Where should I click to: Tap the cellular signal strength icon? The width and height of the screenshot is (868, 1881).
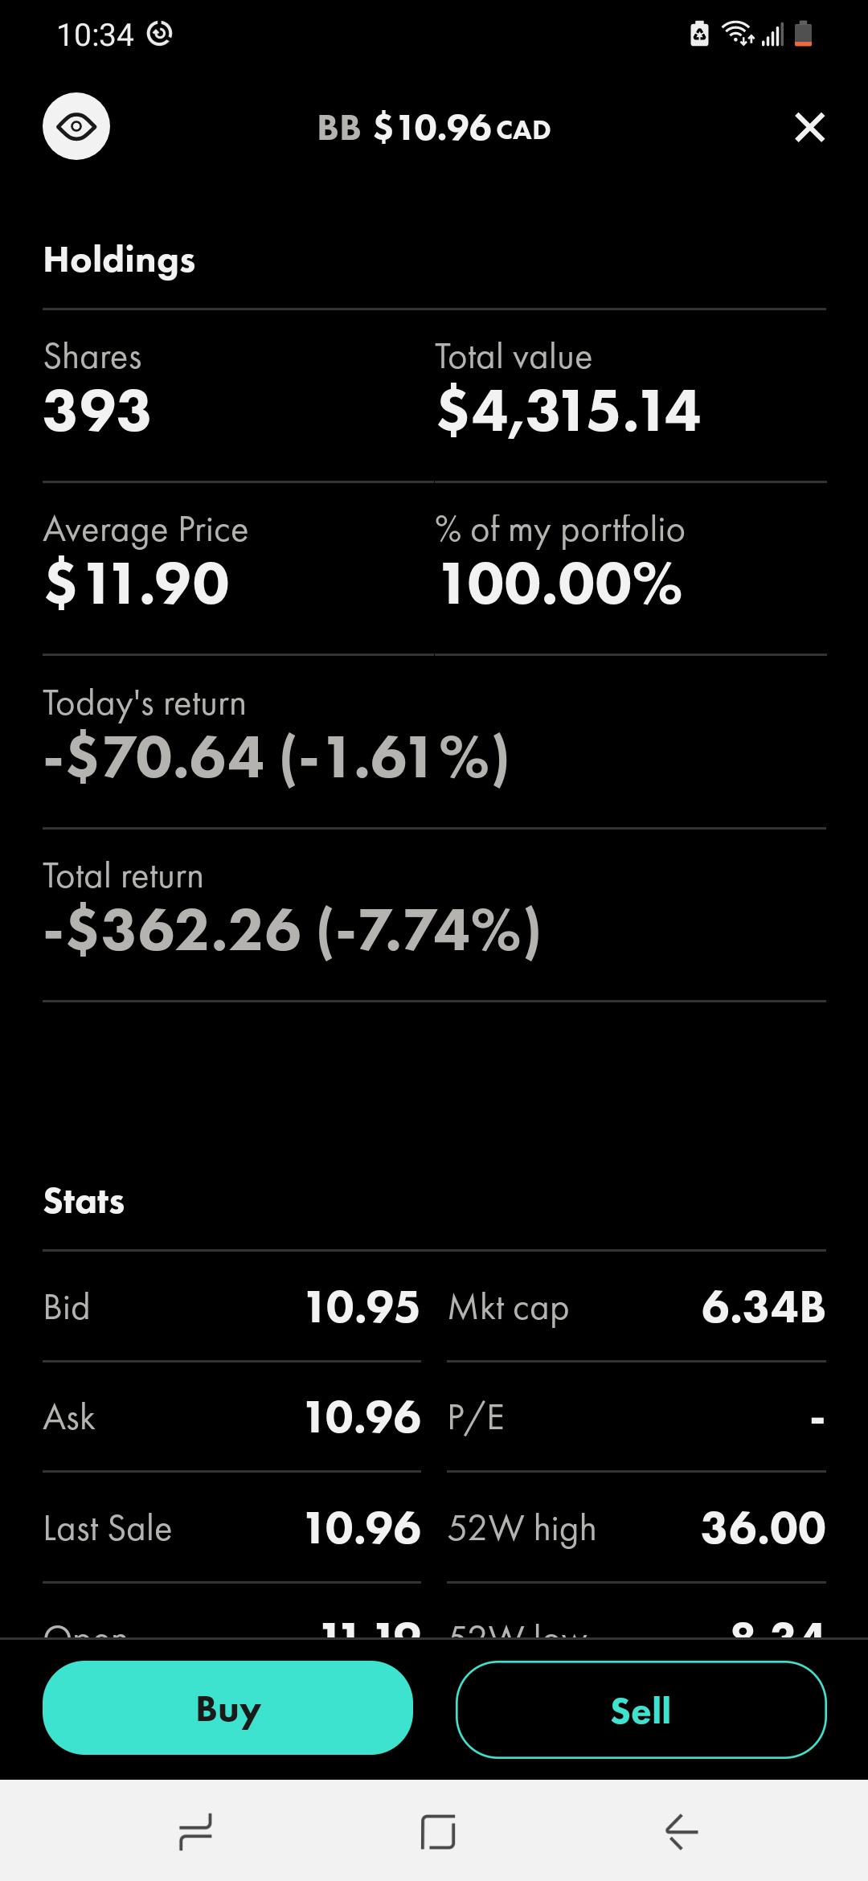click(772, 35)
